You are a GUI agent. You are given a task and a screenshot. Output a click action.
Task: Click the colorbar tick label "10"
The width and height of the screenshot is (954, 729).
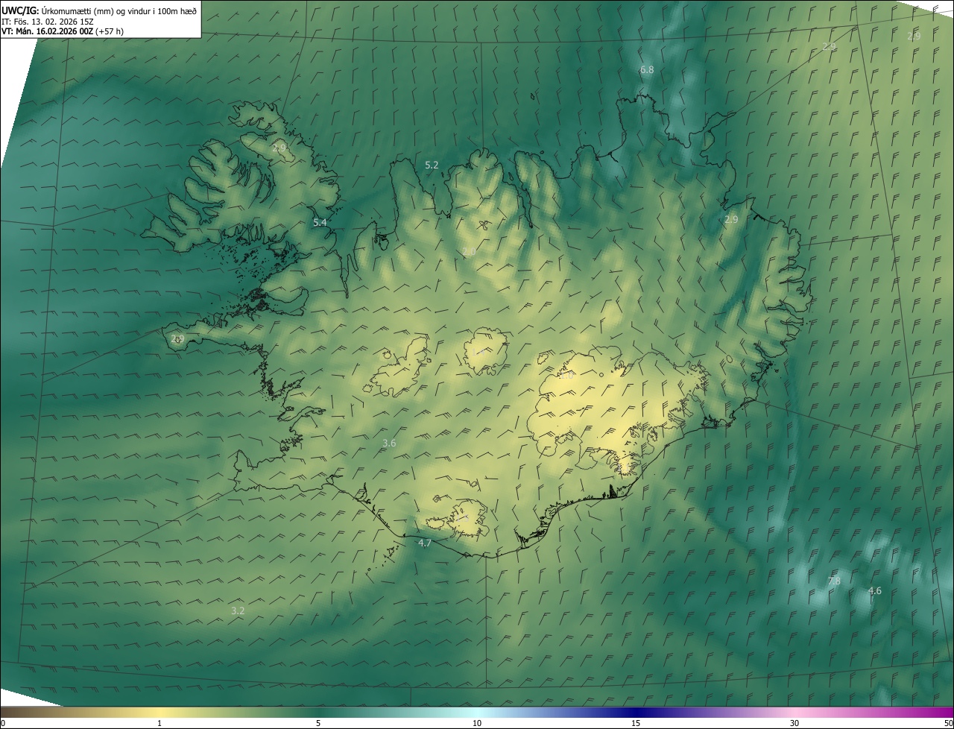coord(477,723)
